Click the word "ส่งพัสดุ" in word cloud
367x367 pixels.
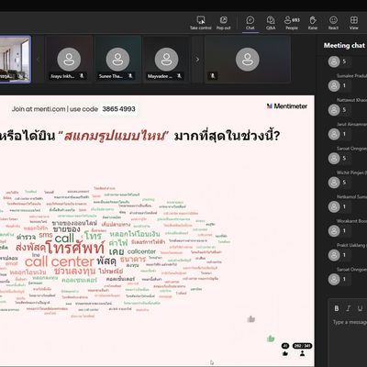pyautogui.click(x=30, y=247)
